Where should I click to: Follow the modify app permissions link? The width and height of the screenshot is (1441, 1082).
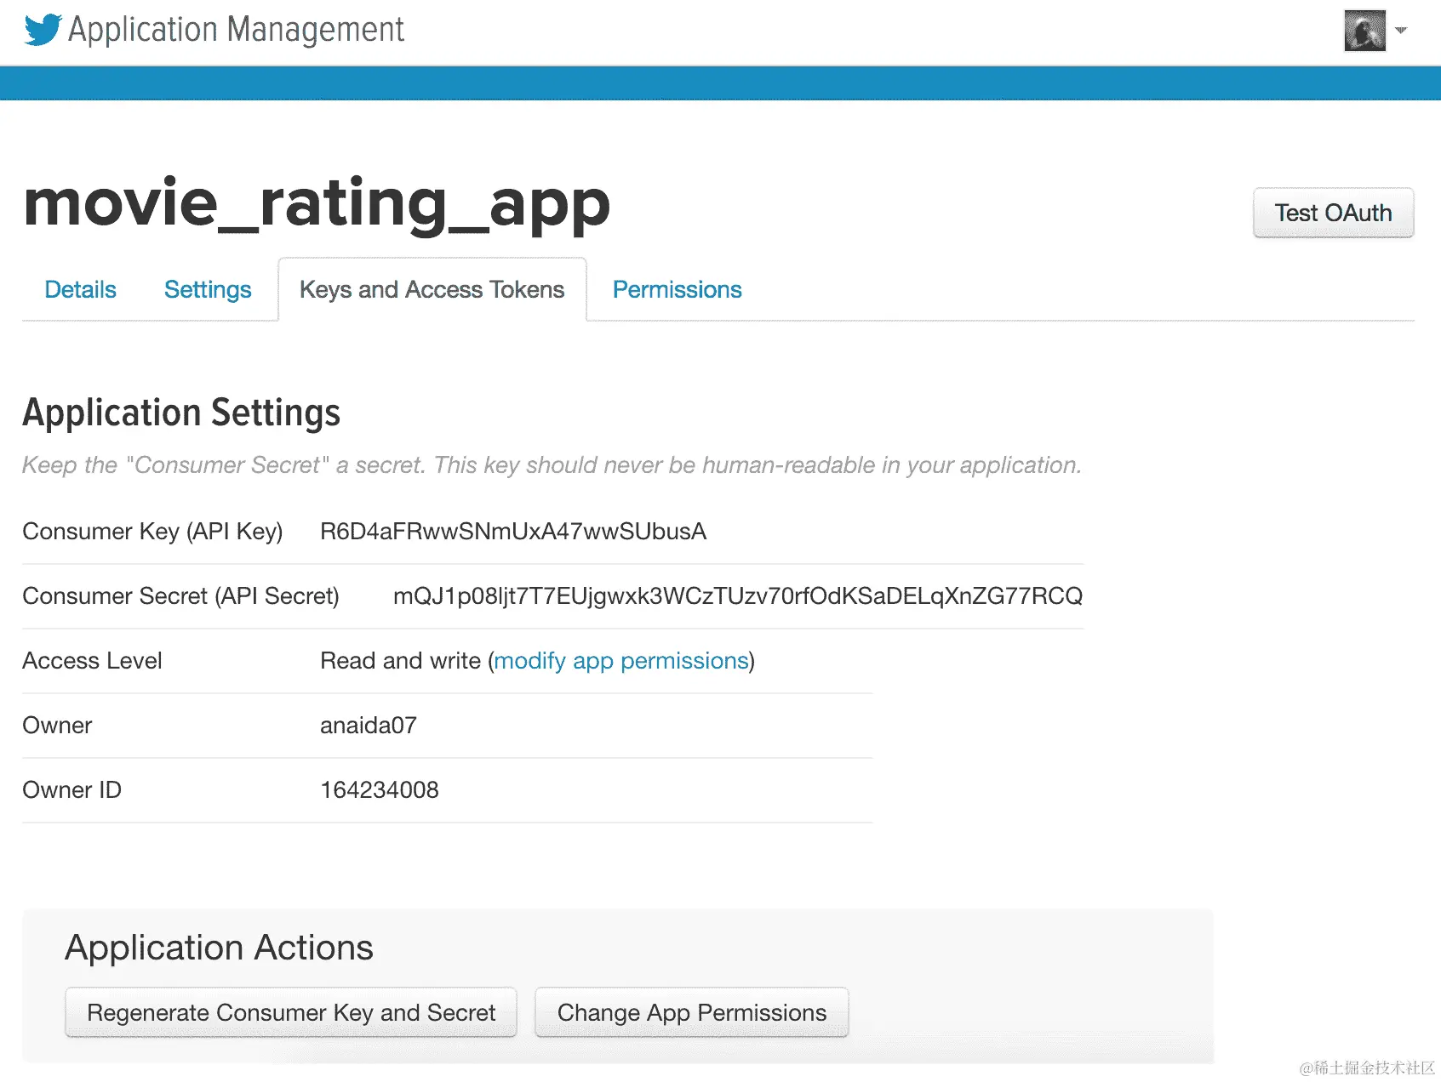[621, 661]
